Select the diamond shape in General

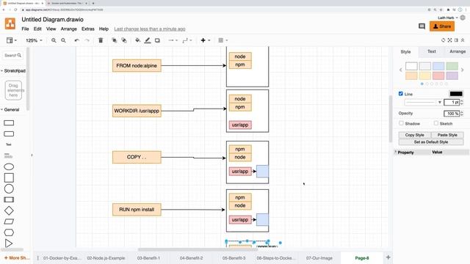pos(9,210)
